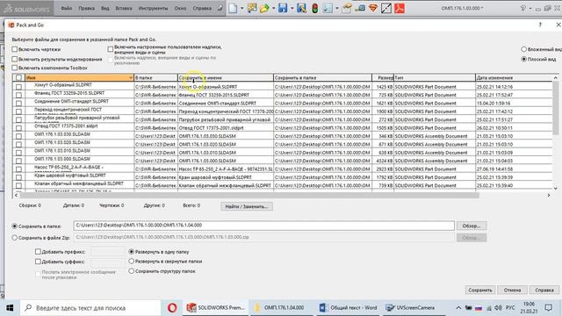This screenshot has width=562, height=316.
Task: Open the dropdown next to the lightbulb icon
Action: point(530,8)
